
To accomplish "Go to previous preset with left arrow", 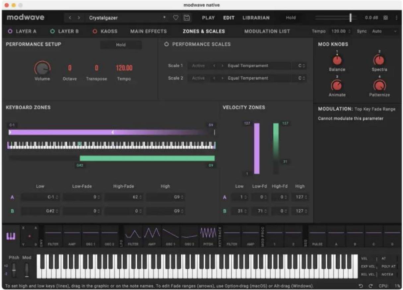I will 70,18.
